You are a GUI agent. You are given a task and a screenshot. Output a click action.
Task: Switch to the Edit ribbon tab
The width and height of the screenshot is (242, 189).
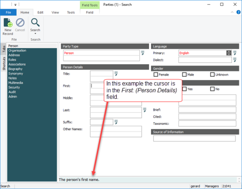pos(40,12)
